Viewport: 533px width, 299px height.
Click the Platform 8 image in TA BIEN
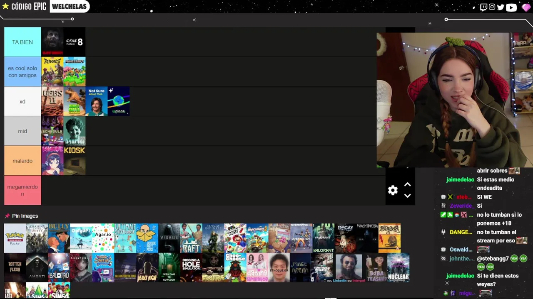click(x=75, y=42)
